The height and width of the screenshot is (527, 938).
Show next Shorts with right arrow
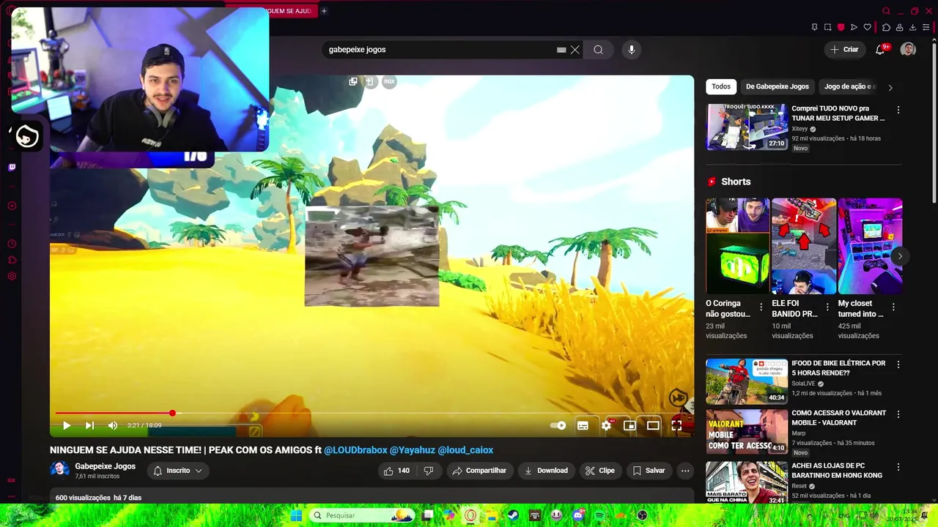pyautogui.click(x=900, y=256)
